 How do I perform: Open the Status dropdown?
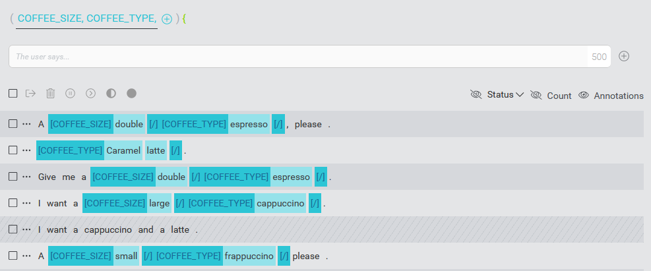tap(505, 95)
